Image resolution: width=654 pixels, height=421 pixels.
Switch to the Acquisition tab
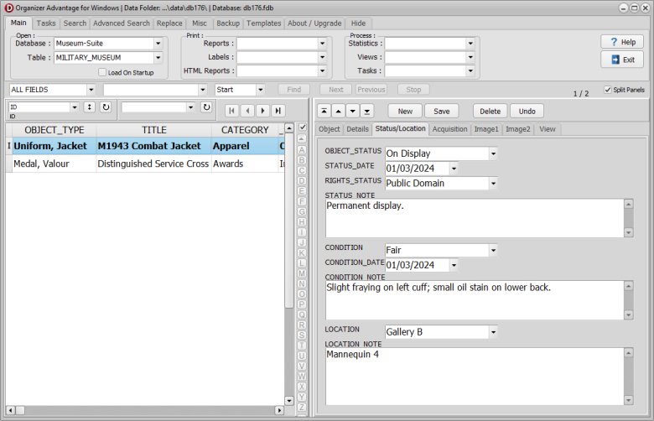click(x=449, y=129)
